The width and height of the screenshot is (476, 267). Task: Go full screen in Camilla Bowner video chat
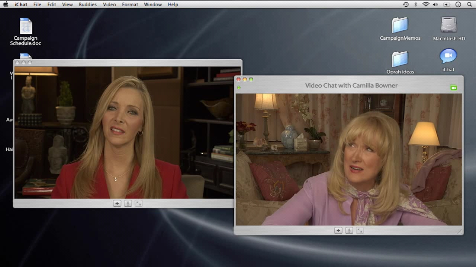coord(360,231)
